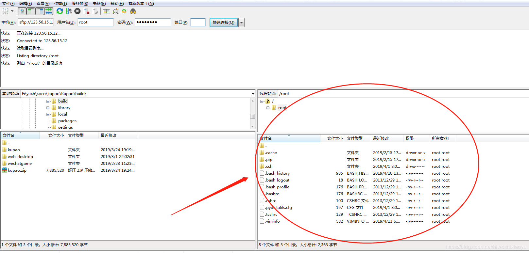Open the Site Manager icon
529x253 pixels.
pos(5,11)
